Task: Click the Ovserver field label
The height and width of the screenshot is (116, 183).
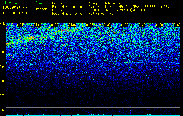Action: 59,3
